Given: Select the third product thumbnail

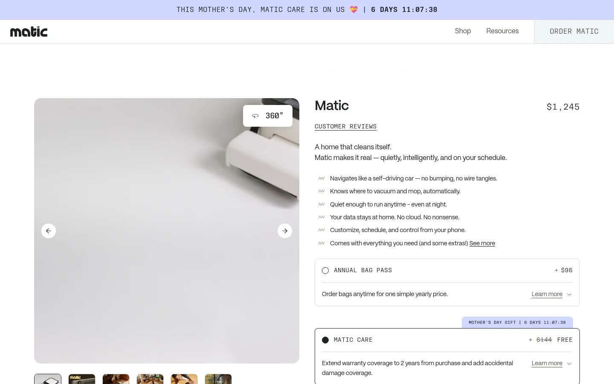Looking at the screenshot, I should point(116,379).
